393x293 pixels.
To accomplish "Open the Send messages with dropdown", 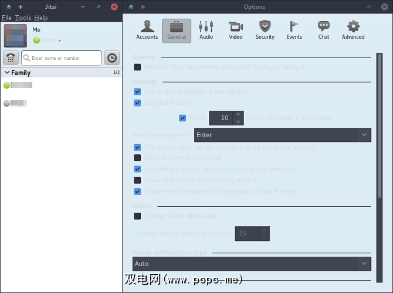I will [283, 135].
